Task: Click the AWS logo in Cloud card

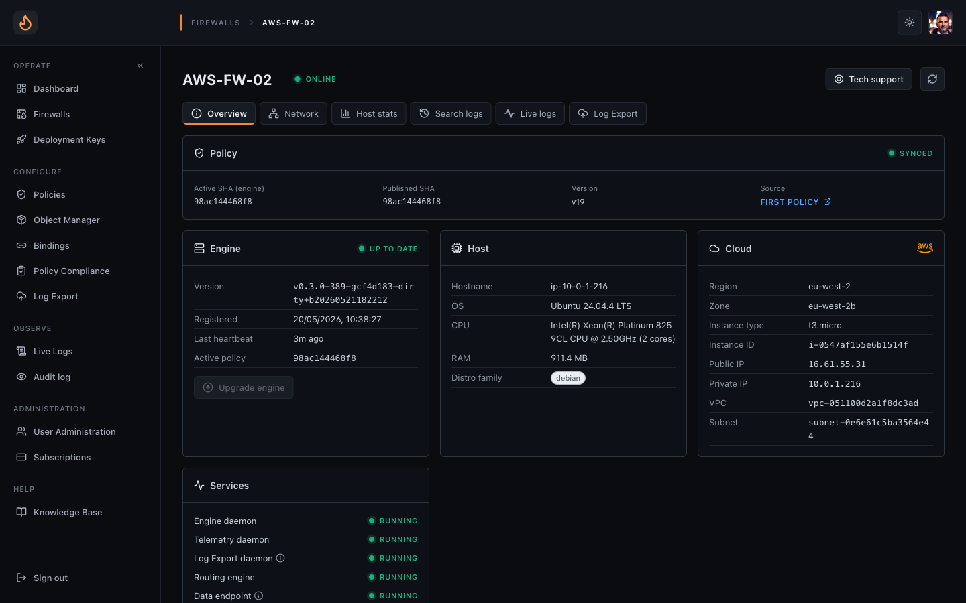Action: click(925, 248)
